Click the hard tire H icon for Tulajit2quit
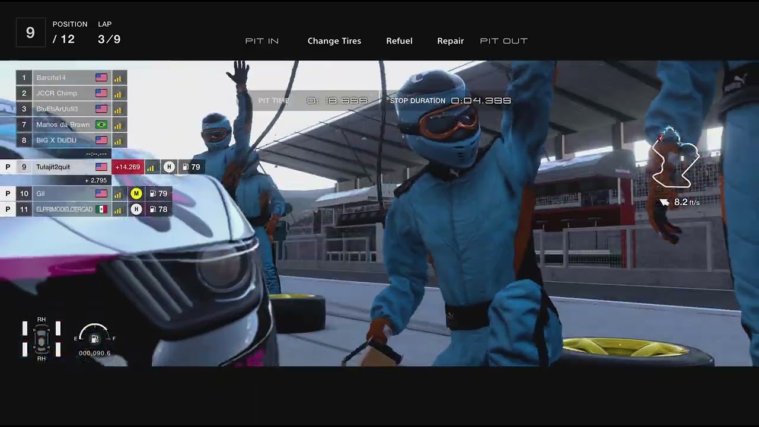 [169, 167]
